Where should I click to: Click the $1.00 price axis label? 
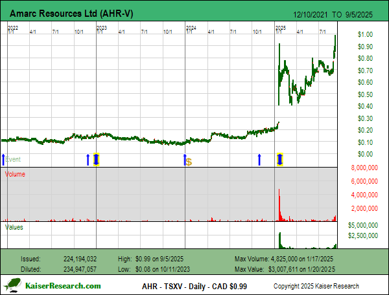[365, 34]
